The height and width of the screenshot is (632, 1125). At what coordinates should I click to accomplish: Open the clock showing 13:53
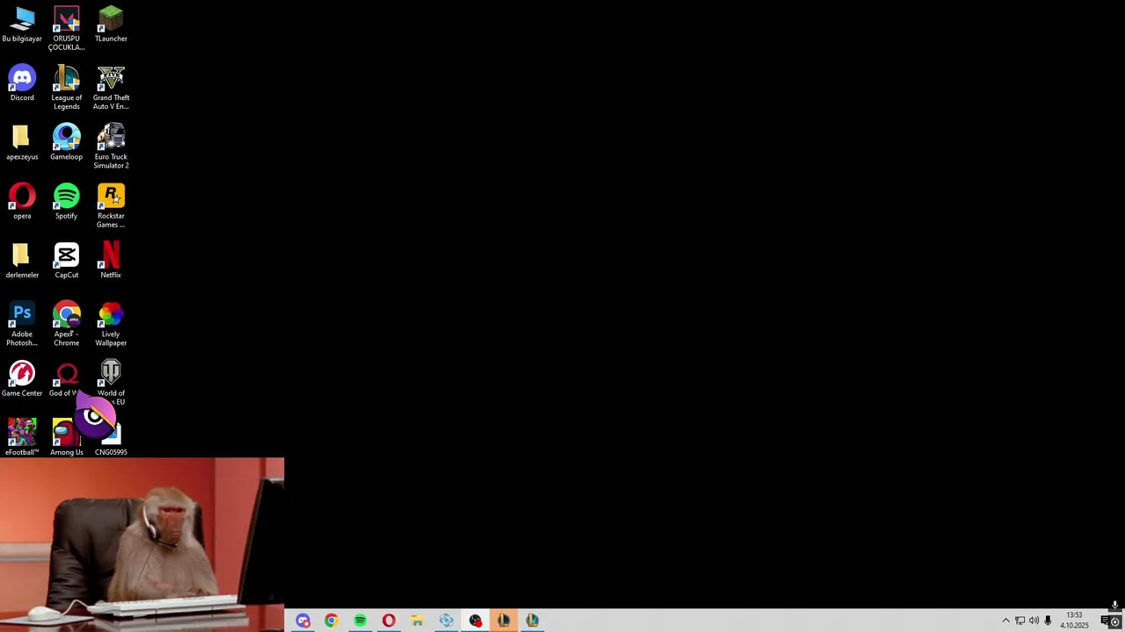click(1074, 621)
